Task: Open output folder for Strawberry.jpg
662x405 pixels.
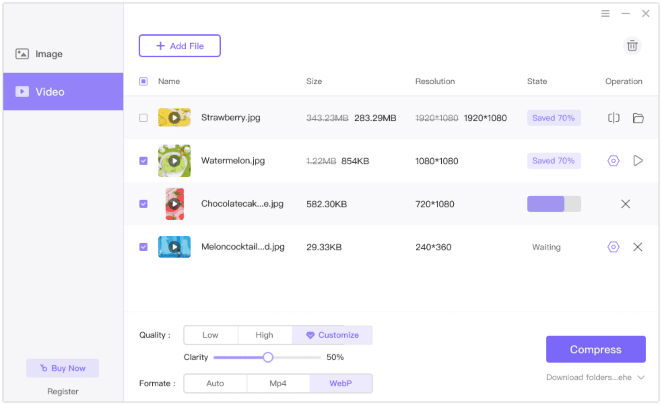Action: coord(638,118)
